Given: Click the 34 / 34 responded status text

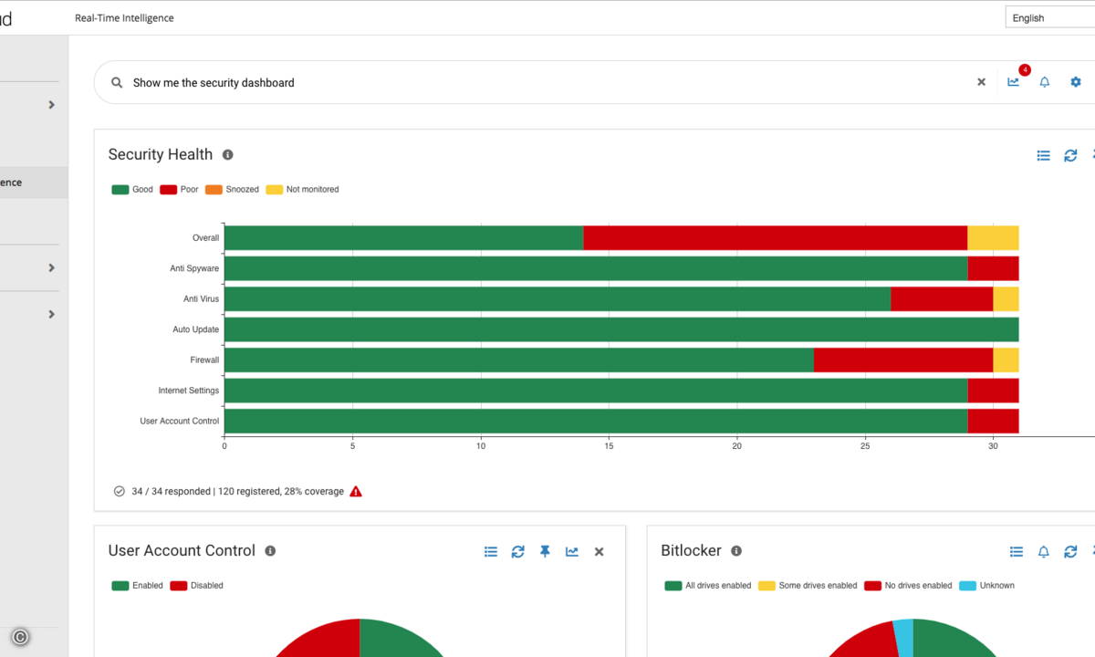Looking at the screenshot, I should pyautogui.click(x=171, y=491).
